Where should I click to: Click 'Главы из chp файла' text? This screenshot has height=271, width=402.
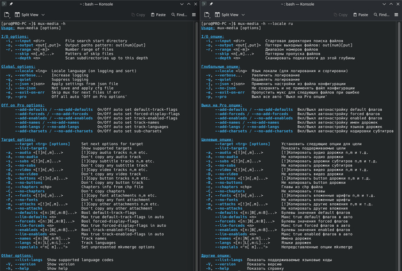(x=303, y=187)
